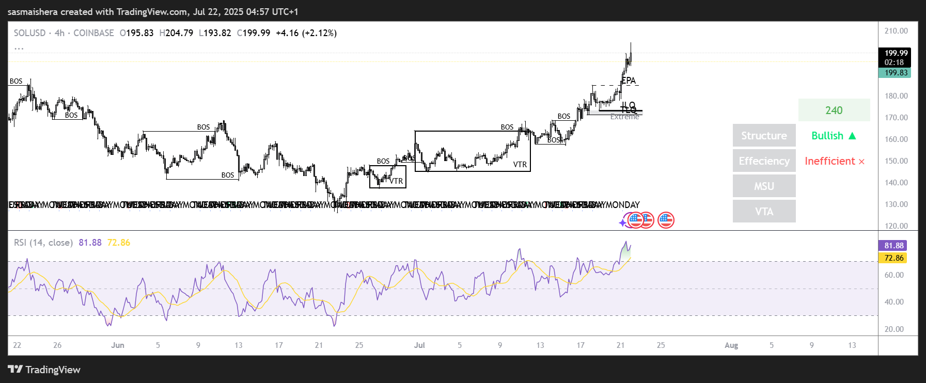926x383 pixels.
Task: Click the Jul label on the time axis
Action: point(419,345)
